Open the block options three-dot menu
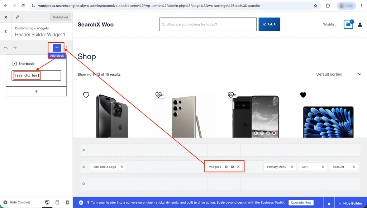Viewport: 367px width, 208px height. tap(67, 47)
